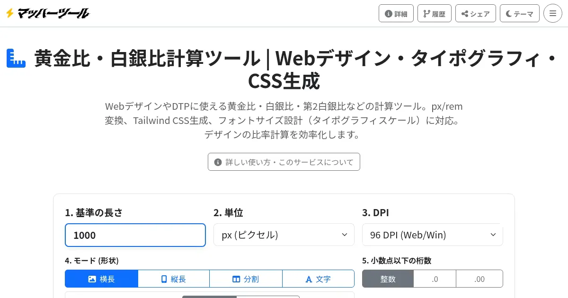Select the 横長 landscape mode
The image size is (568, 298).
click(x=102, y=279)
